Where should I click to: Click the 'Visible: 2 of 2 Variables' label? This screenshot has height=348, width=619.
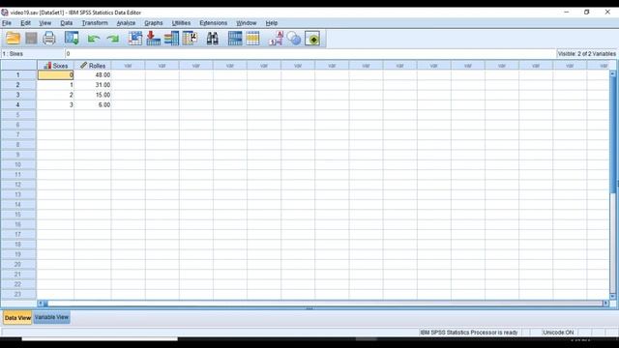click(587, 54)
